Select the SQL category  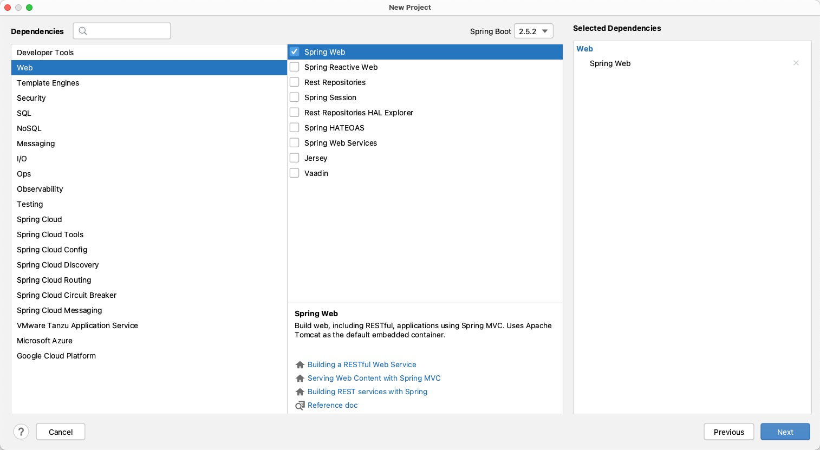coord(149,113)
